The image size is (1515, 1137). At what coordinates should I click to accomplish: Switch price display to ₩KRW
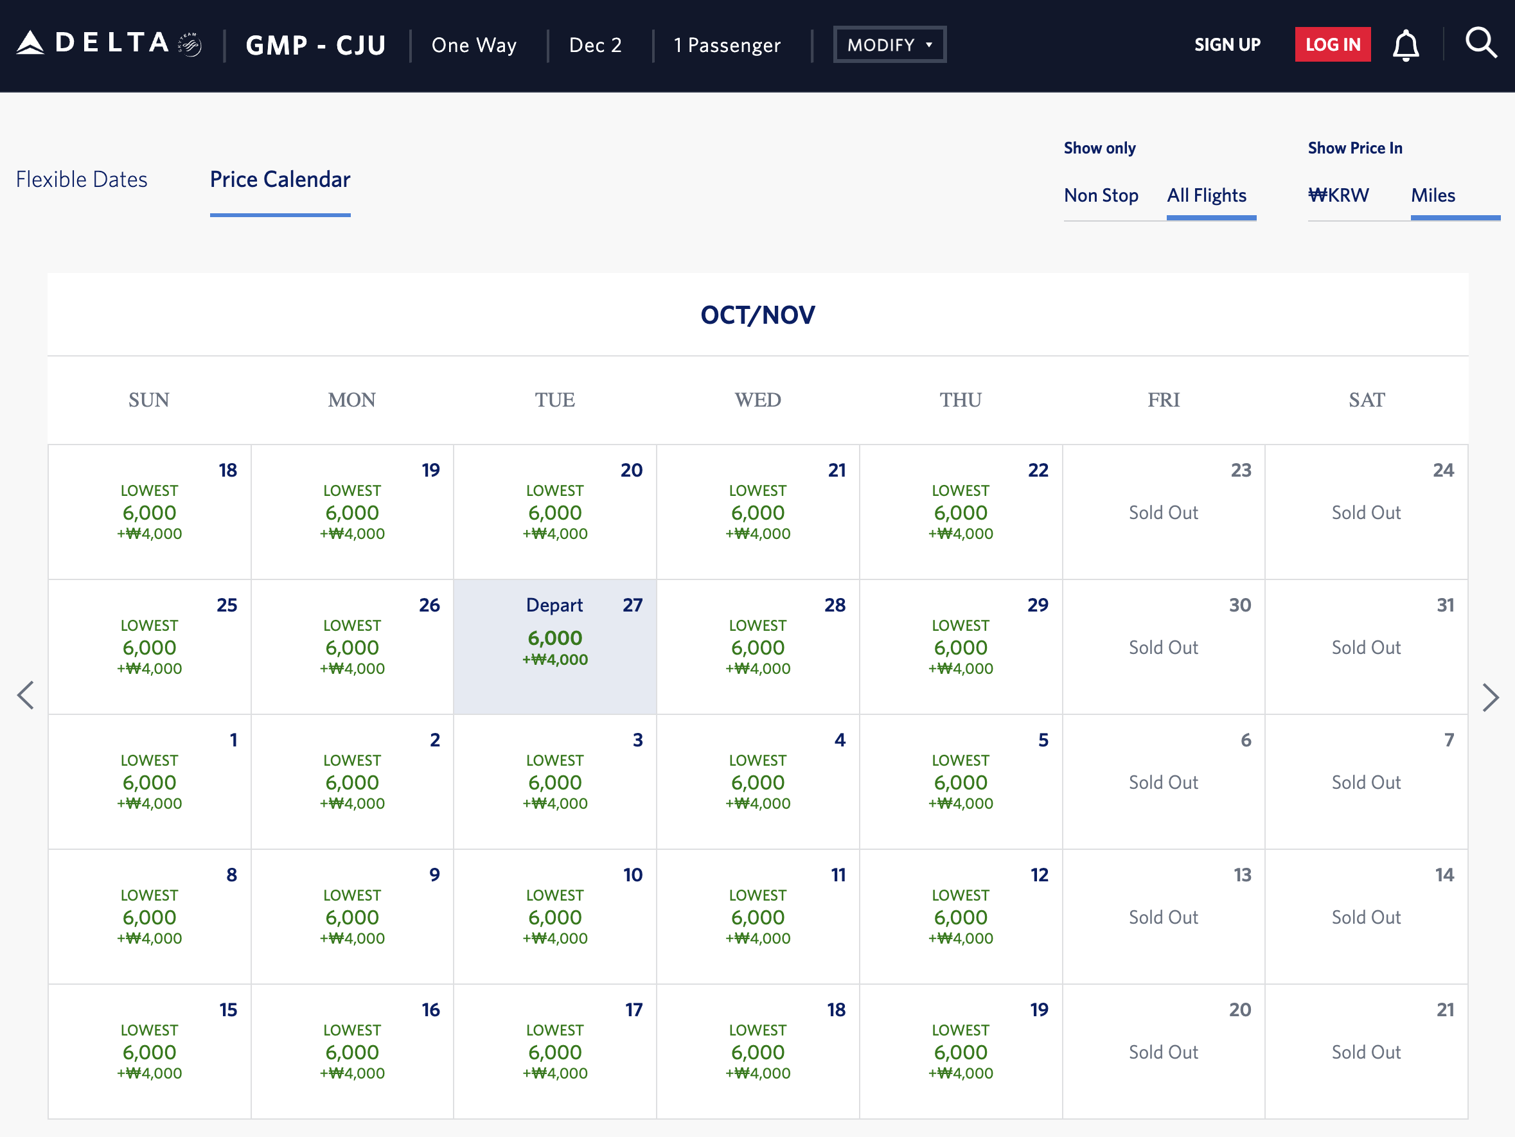point(1338,195)
